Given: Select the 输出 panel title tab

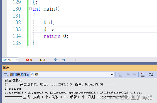Looking at the screenshot, I should (6, 68).
